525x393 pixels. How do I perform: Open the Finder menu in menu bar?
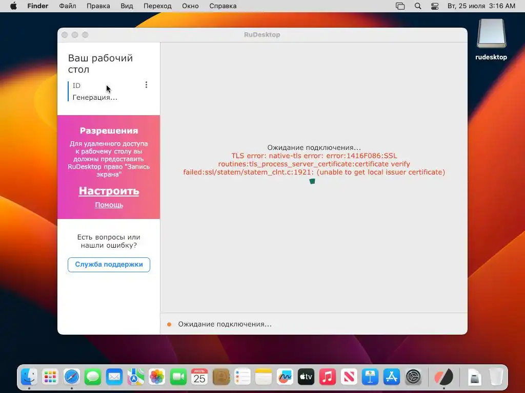pos(38,6)
